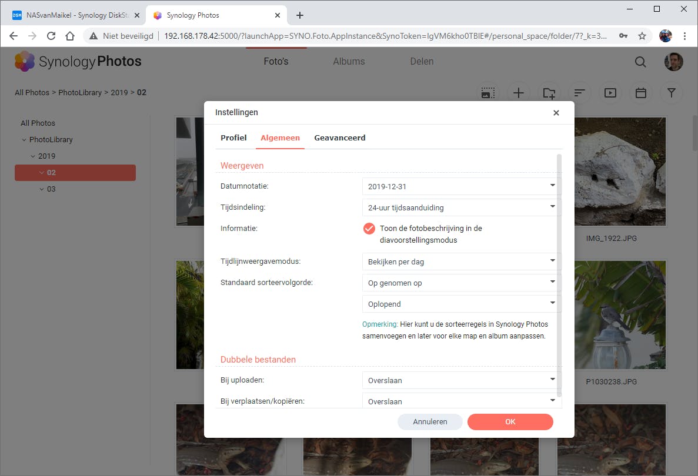Open the Bij verplaatsen/kopiëren dropdown

tap(461, 401)
